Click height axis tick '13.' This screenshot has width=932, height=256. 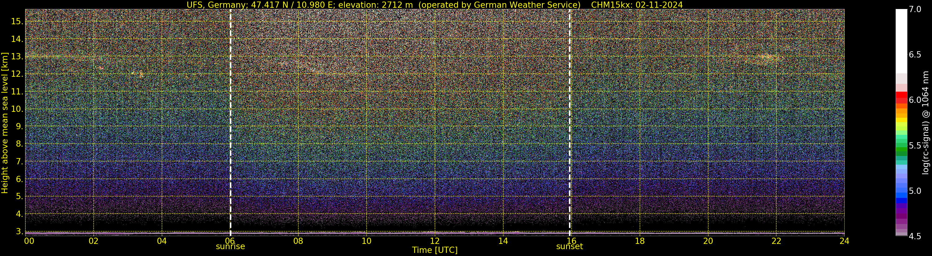click(x=17, y=57)
